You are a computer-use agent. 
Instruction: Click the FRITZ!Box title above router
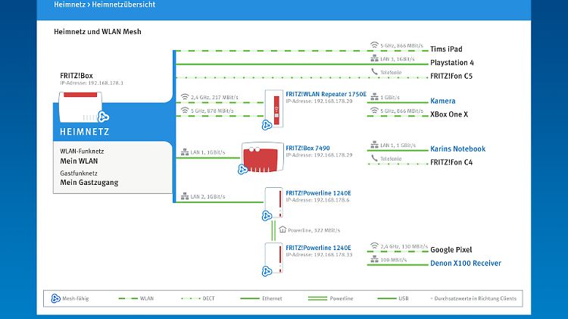pyautogui.click(x=76, y=76)
